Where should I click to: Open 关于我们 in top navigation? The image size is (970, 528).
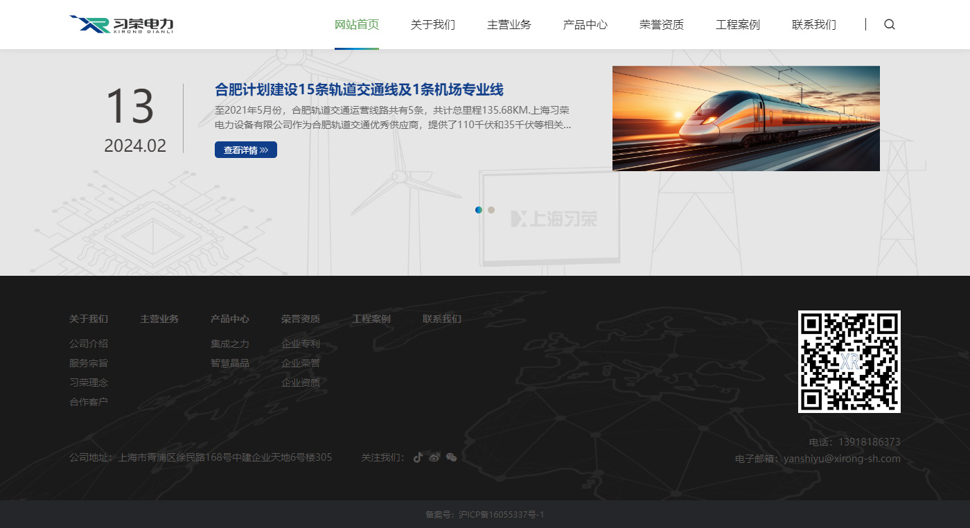[432, 25]
